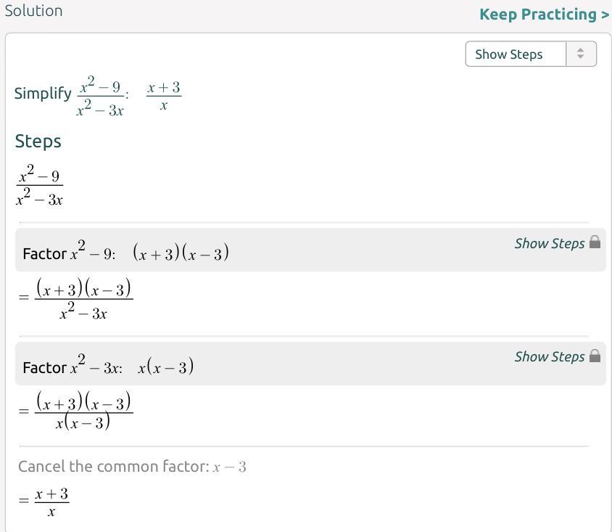This screenshot has width=612, height=532.
Task: Click the Keep Practicing link
Action: (x=544, y=15)
